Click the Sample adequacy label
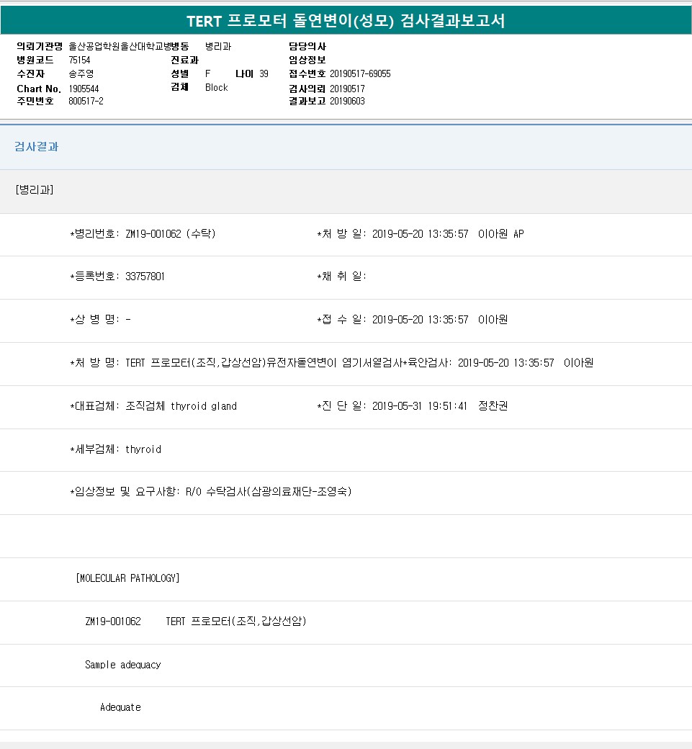The image size is (692, 749). (122, 665)
